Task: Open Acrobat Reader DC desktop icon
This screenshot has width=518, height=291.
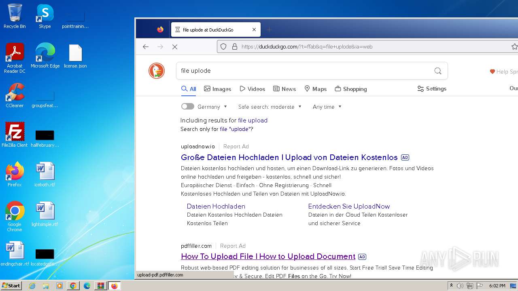Action: (x=15, y=58)
